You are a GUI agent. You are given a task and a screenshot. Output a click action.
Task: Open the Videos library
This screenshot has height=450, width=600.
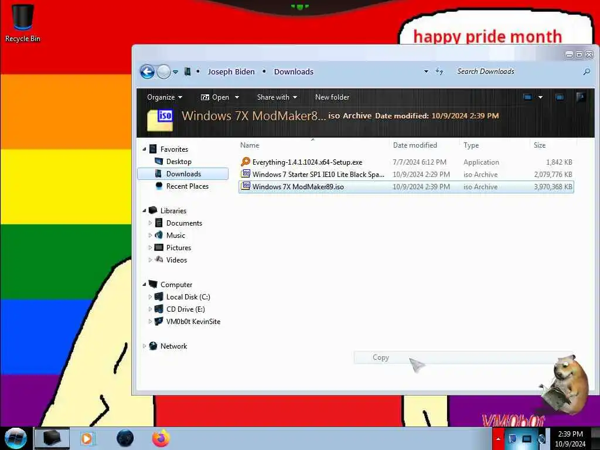176,260
